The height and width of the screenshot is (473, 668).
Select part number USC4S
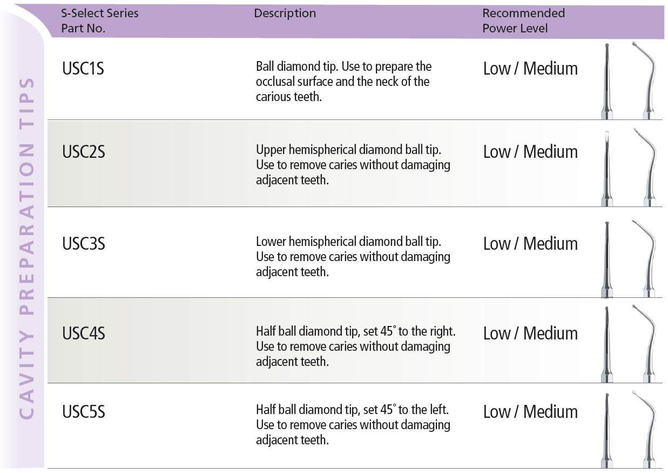click(84, 334)
